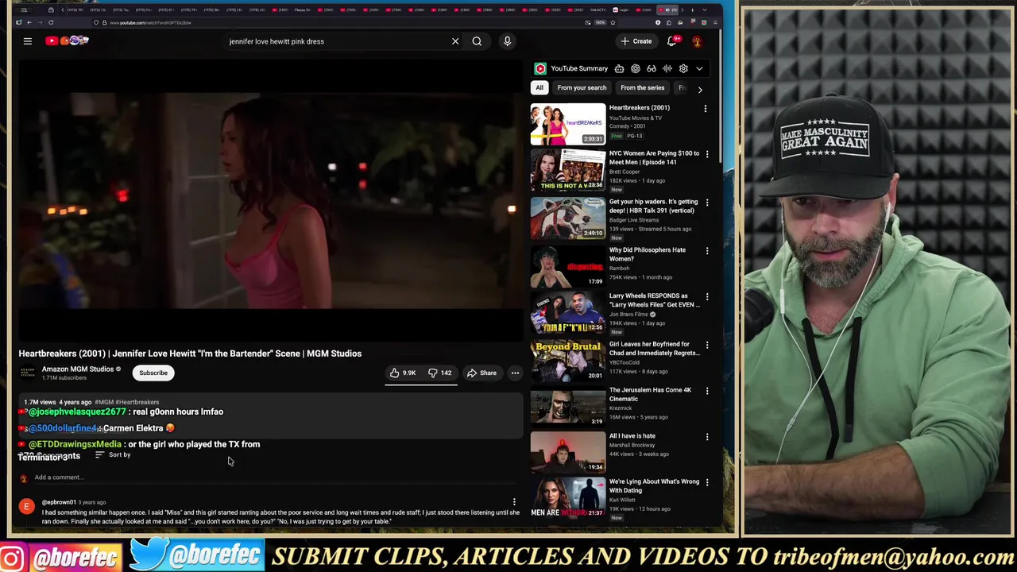Open options for NYC Women video
The width and height of the screenshot is (1017, 572).
click(706, 154)
